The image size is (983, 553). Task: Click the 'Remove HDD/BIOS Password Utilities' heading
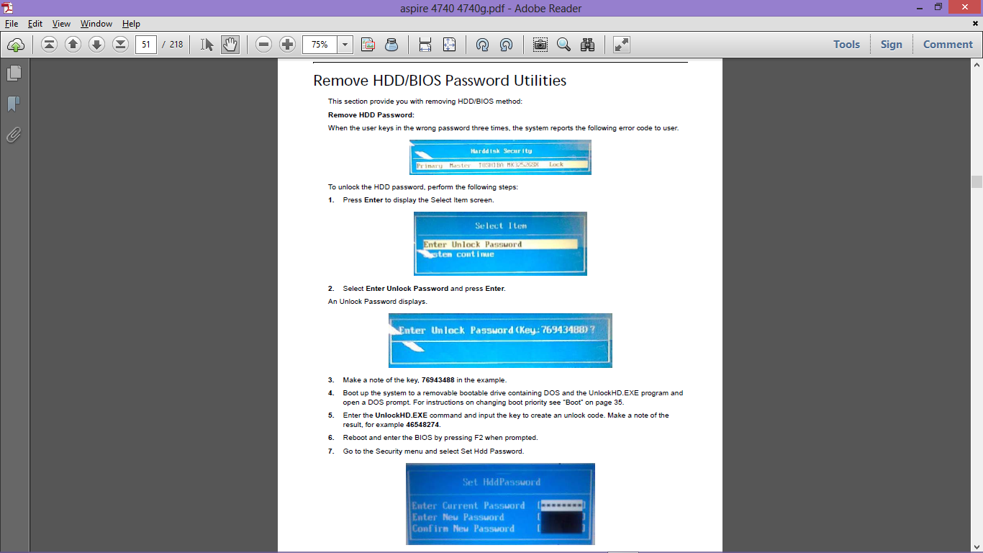(x=440, y=81)
